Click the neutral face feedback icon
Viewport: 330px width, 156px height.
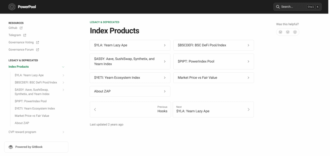[x=288, y=32]
